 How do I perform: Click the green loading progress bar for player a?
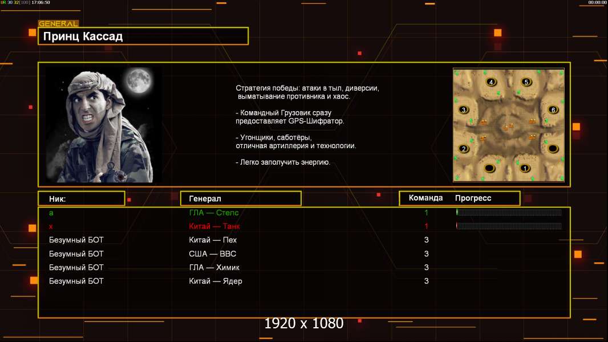pyautogui.click(x=509, y=212)
